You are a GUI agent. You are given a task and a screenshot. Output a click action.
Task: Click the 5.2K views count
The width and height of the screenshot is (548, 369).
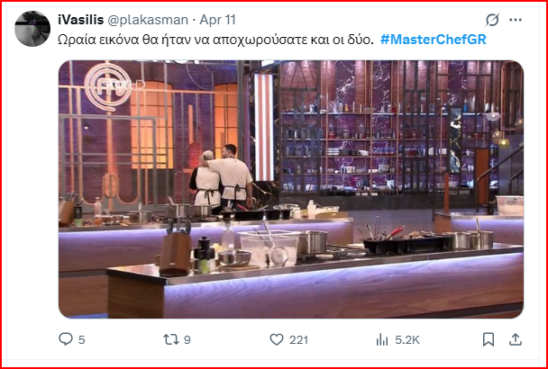pyautogui.click(x=407, y=339)
